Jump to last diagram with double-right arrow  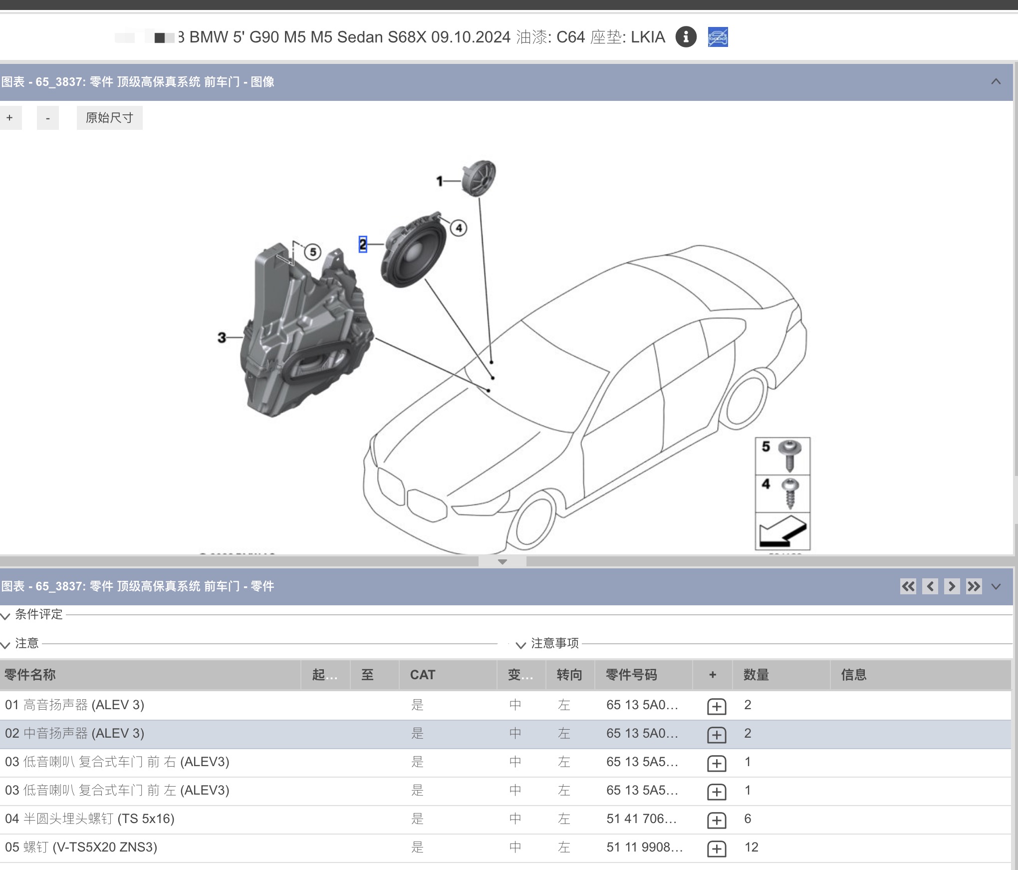tap(974, 586)
